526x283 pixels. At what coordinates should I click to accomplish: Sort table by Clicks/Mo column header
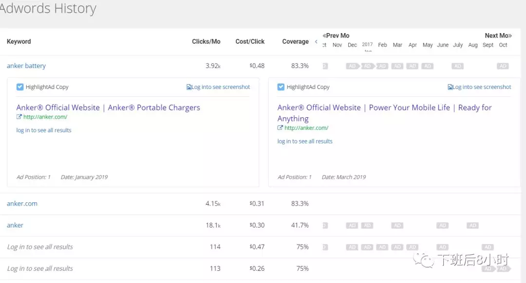206,42
